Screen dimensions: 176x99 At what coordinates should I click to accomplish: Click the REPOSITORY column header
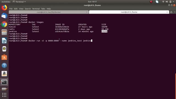click(x=15, y=24)
